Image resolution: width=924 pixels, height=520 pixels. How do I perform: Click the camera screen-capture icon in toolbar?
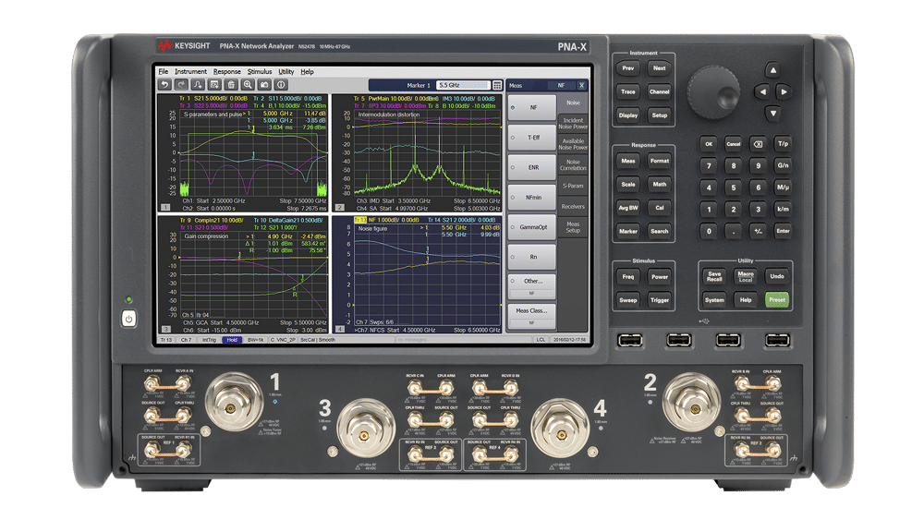coord(264,85)
